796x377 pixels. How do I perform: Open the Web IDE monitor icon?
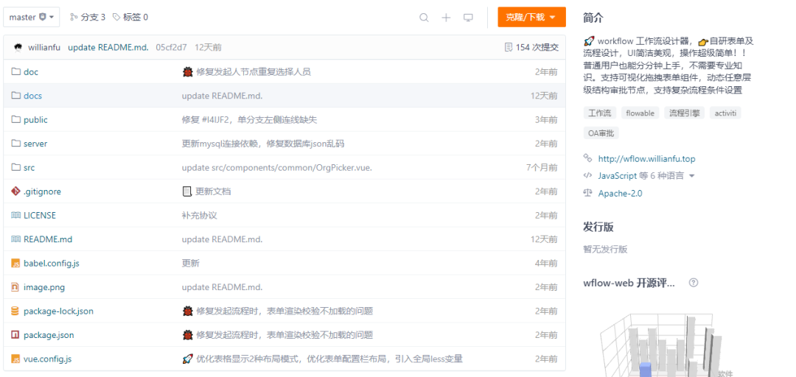click(468, 18)
